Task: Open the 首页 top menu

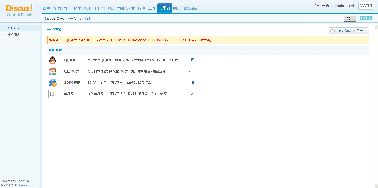Action: (47, 8)
